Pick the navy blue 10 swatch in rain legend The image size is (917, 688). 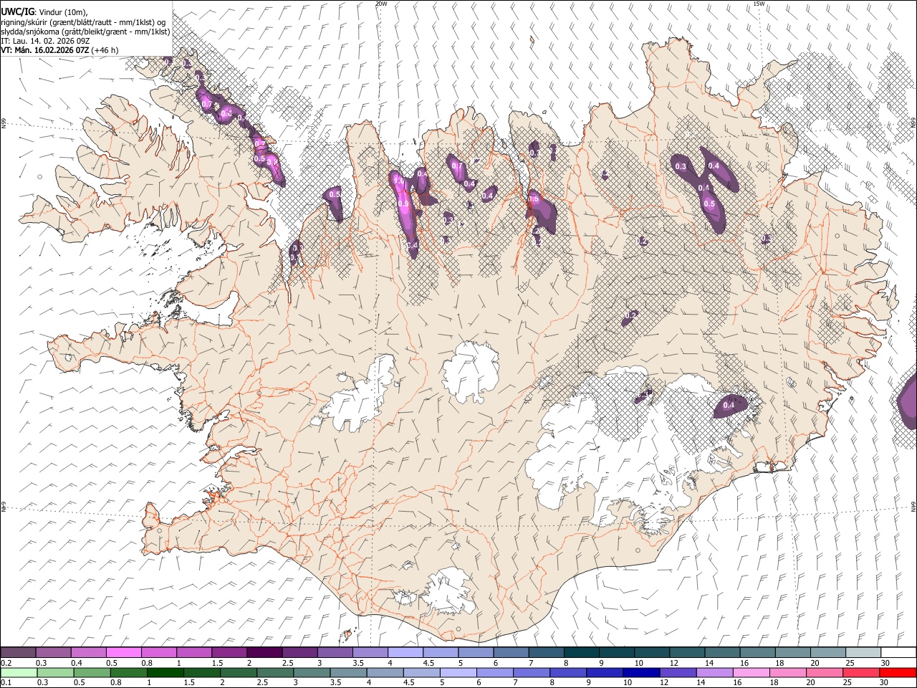click(x=640, y=672)
